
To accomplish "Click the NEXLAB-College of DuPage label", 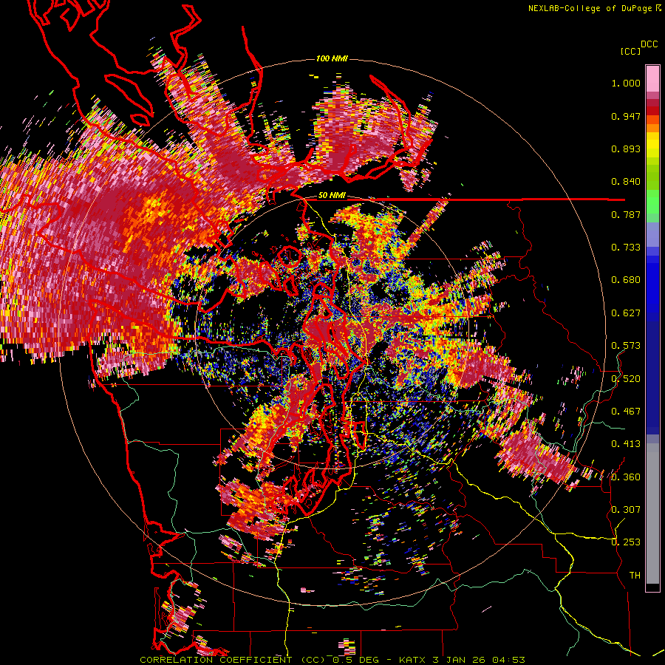I will pyautogui.click(x=590, y=8).
